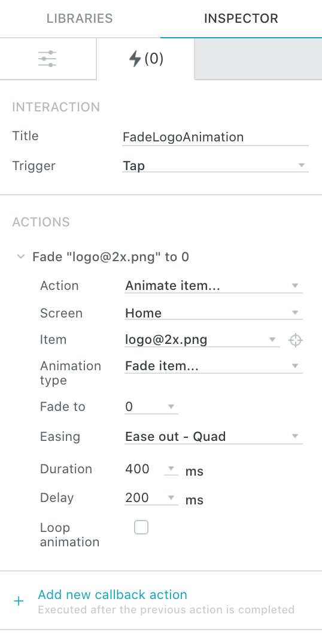This screenshot has width=322, height=635.
Task: Open the Delay value dropdown arrow
Action: (171, 497)
